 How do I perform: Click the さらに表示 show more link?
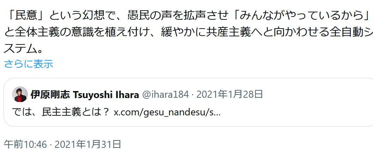29,64
